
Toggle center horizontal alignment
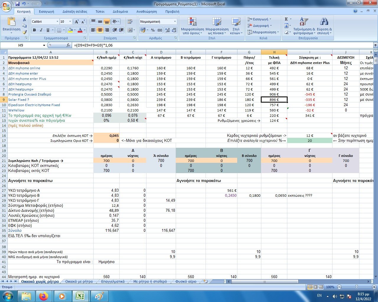click(100, 30)
